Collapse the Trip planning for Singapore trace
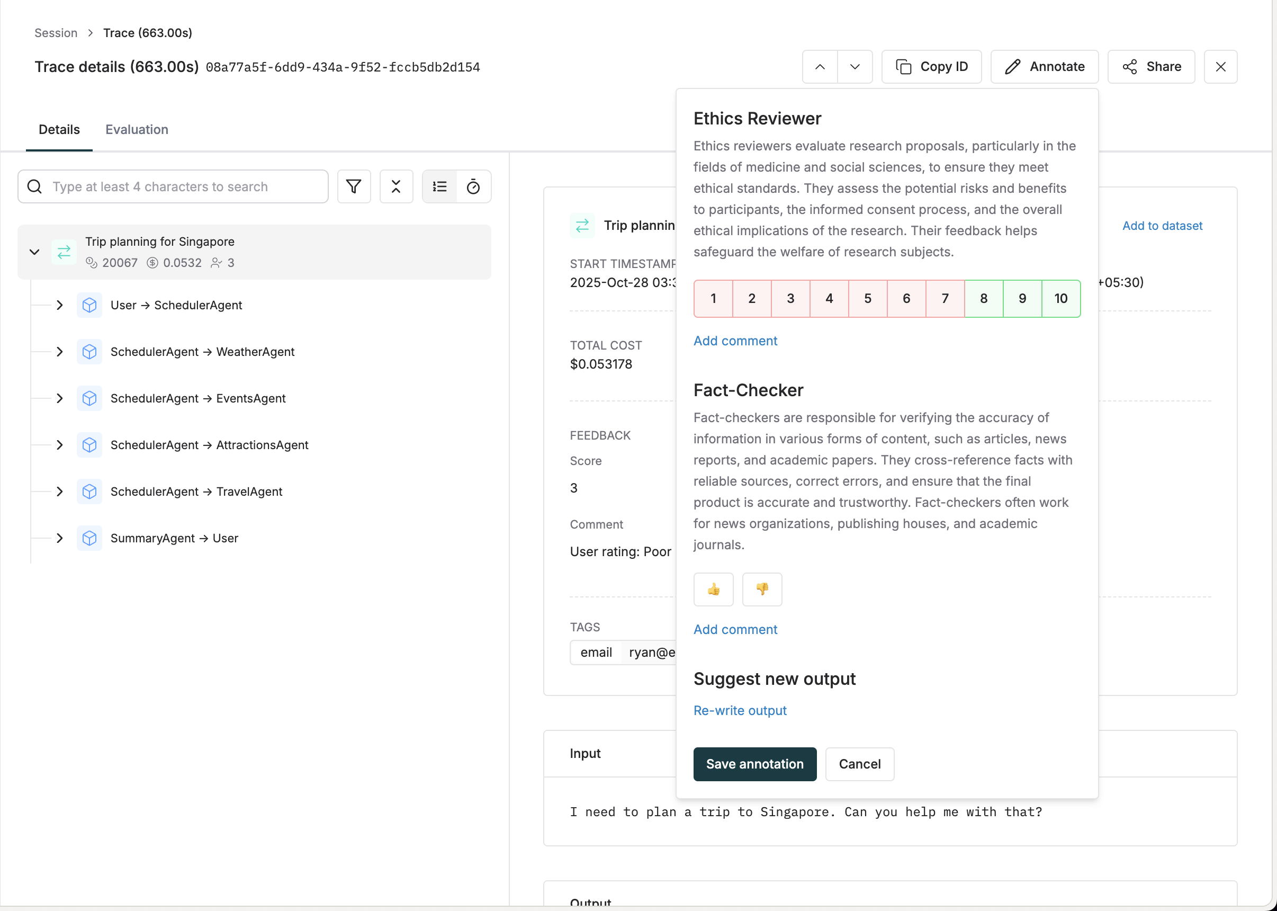Viewport: 1277px width, 911px height. coord(34,252)
